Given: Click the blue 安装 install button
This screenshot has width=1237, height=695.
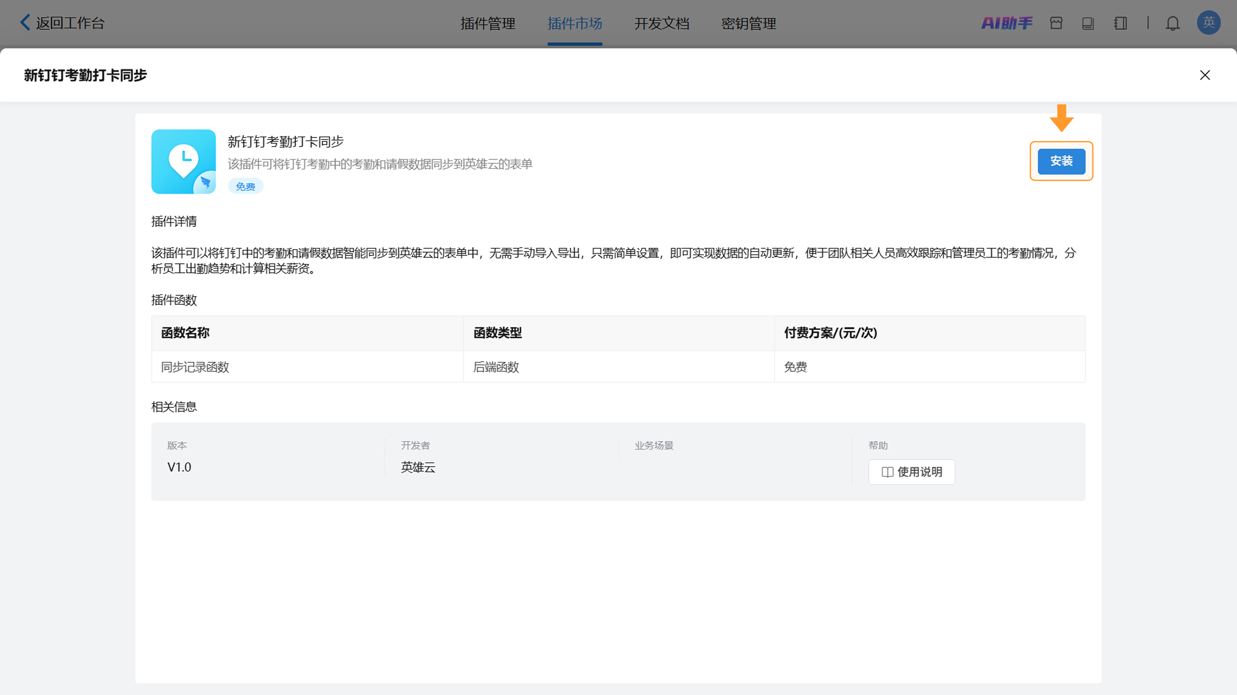Looking at the screenshot, I should 1061,161.
